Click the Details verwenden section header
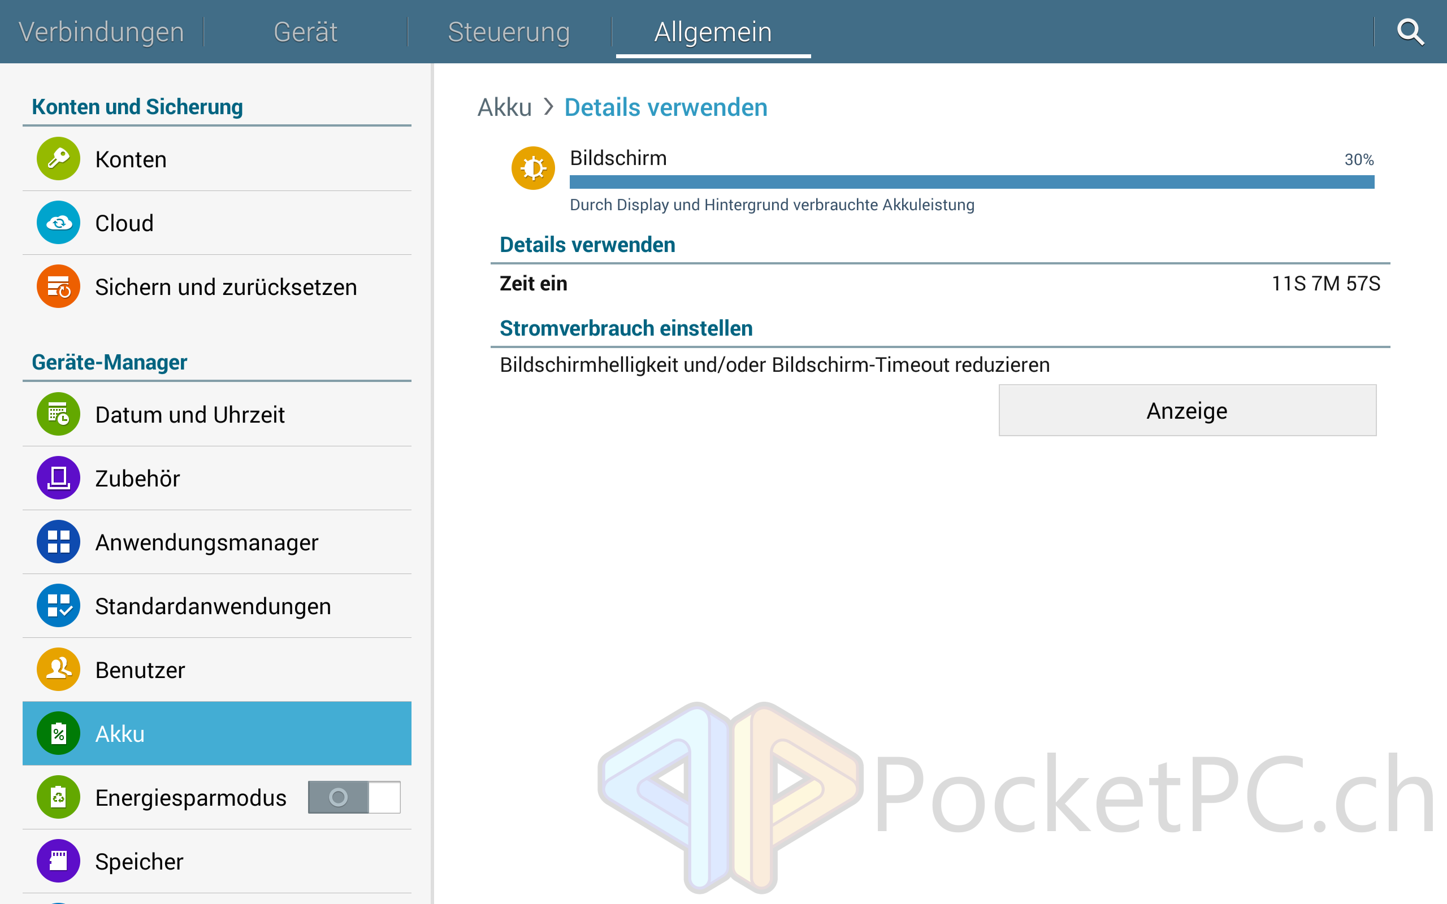The width and height of the screenshot is (1447, 904). click(587, 245)
